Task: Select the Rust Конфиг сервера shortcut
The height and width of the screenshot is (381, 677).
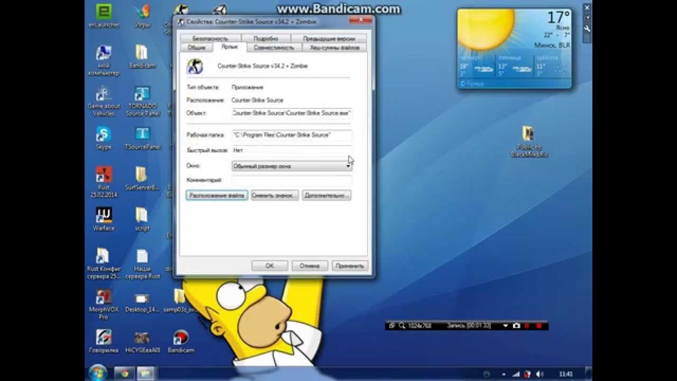Action: [104, 264]
